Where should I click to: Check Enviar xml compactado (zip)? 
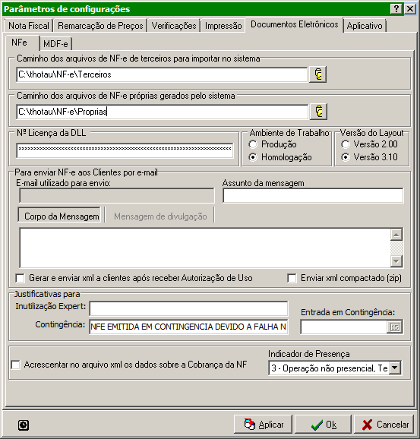[292, 278]
